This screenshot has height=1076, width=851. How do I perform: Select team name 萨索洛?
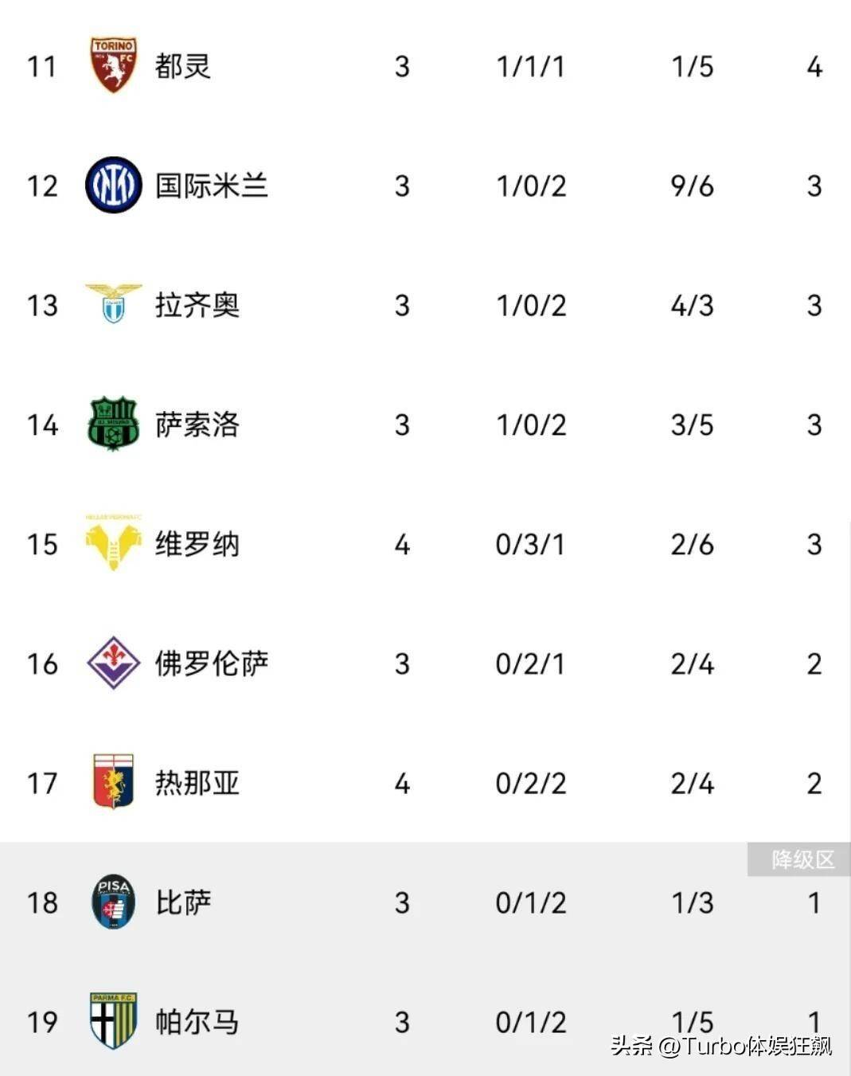coord(197,425)
